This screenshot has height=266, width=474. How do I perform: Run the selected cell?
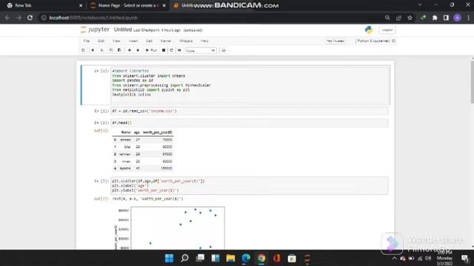tap(151, 50)
